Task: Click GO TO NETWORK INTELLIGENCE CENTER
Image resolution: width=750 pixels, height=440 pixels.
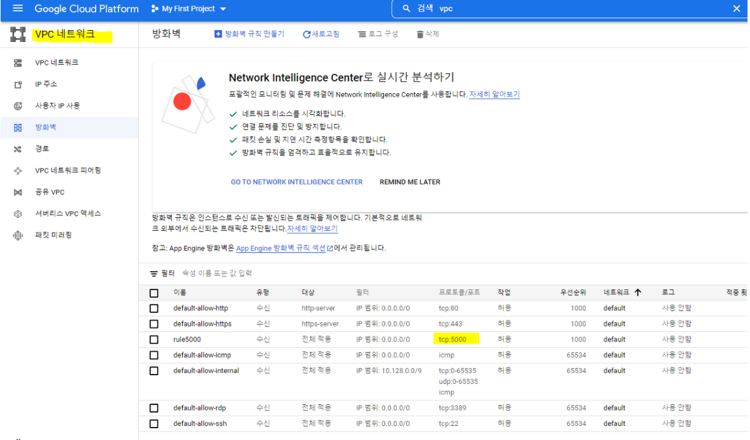Action: click(297, 182)
